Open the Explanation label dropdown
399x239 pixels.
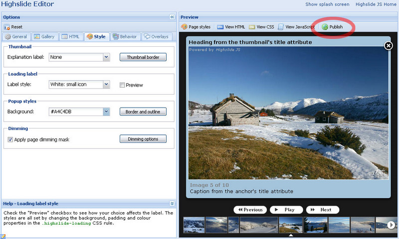pos(106,57)
